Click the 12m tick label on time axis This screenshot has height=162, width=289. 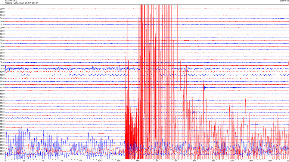[119, 161]
